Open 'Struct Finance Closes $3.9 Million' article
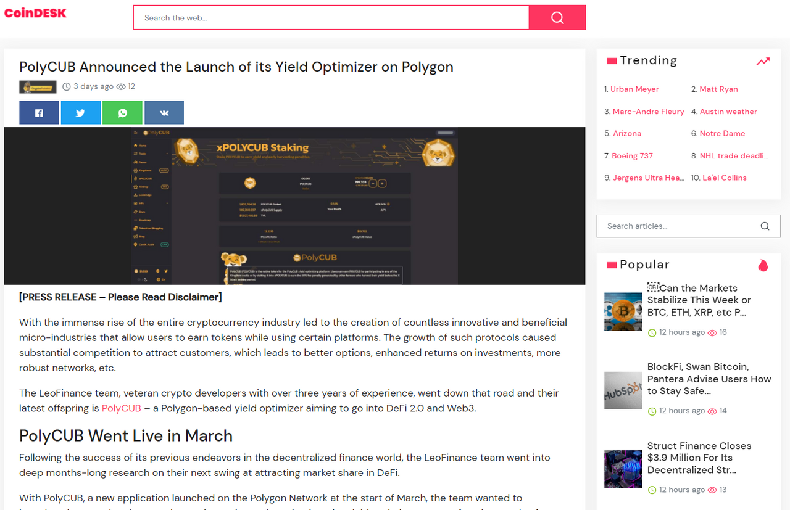This screenshot has height=510, width=790. pos(699,458)
